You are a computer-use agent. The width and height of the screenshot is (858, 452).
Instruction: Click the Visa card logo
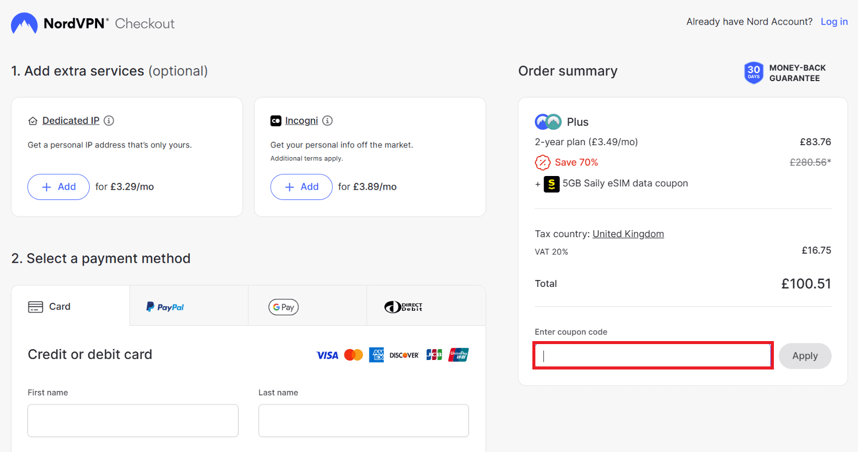[327, 355]
